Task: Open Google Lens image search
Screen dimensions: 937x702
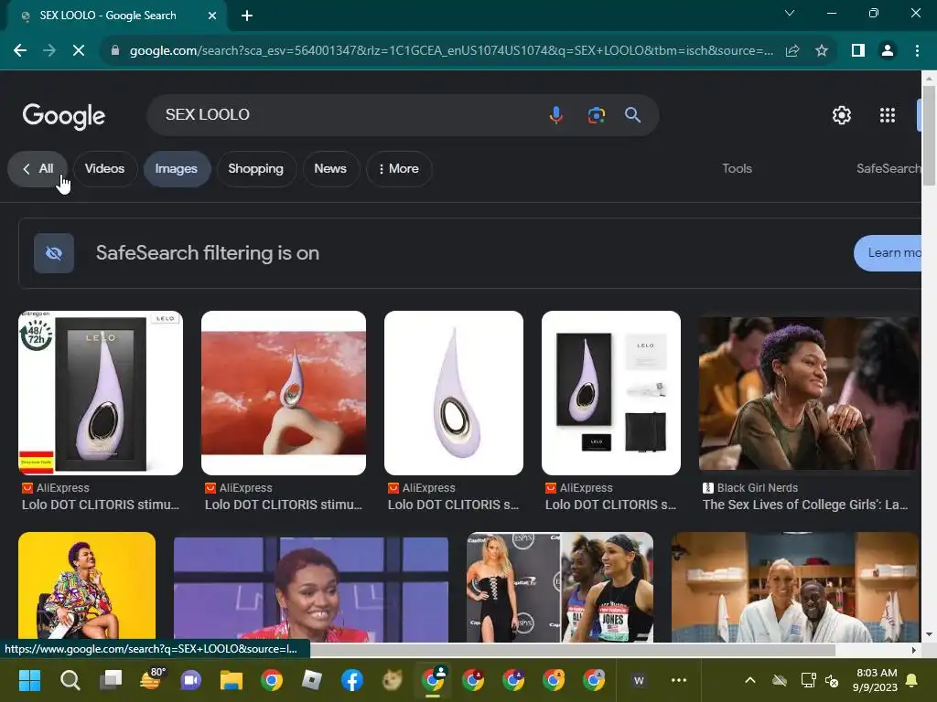Action: pos(596,114)
